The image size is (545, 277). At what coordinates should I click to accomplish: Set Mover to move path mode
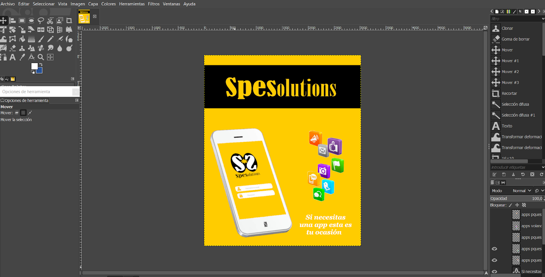pyautogui.click(x=30, y=113)
